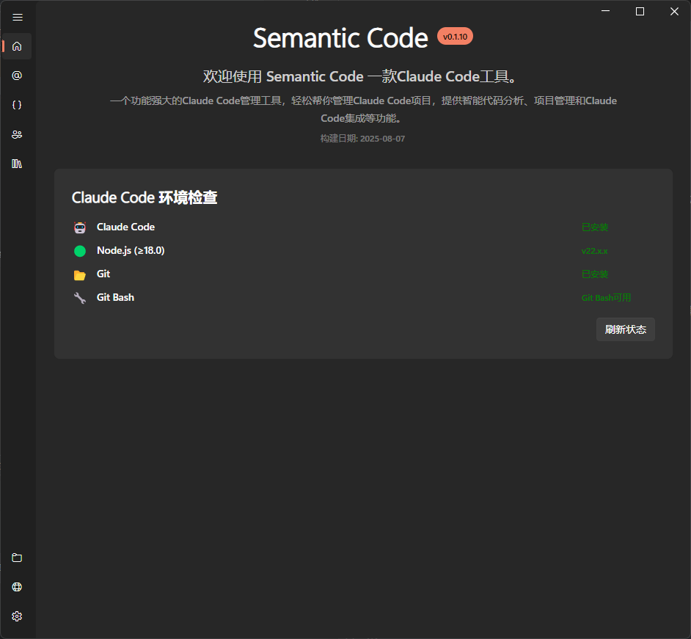The image size is (691, 639).
Task: Click the Node.js (≥18.0) label
Action: 131,250
